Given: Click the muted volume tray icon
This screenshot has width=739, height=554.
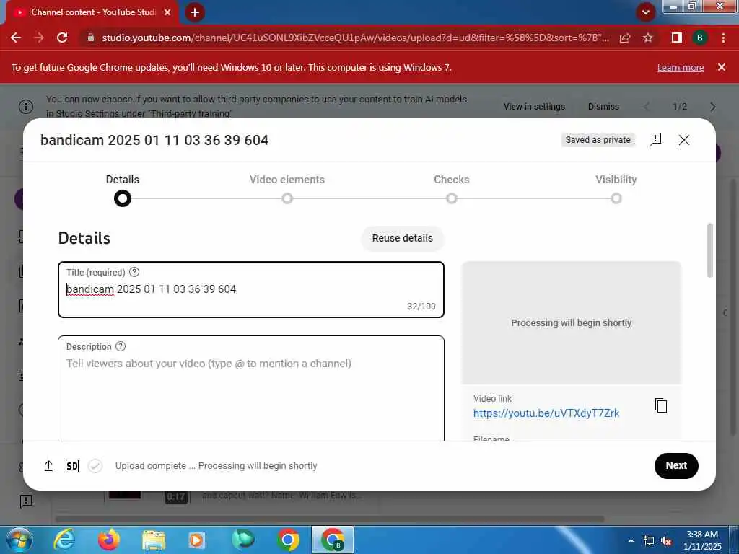Looking at the screenshot, I should click(x=666, y=541).
